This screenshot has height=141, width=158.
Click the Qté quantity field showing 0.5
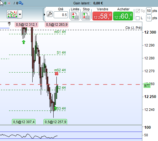click(x=61, y=15)
